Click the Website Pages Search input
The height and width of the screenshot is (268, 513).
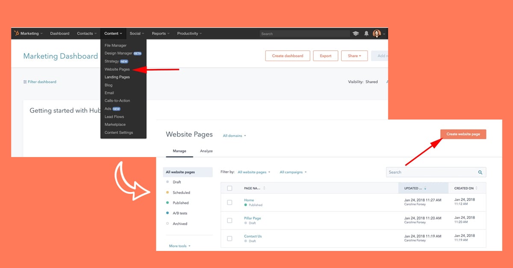(436, 172)
